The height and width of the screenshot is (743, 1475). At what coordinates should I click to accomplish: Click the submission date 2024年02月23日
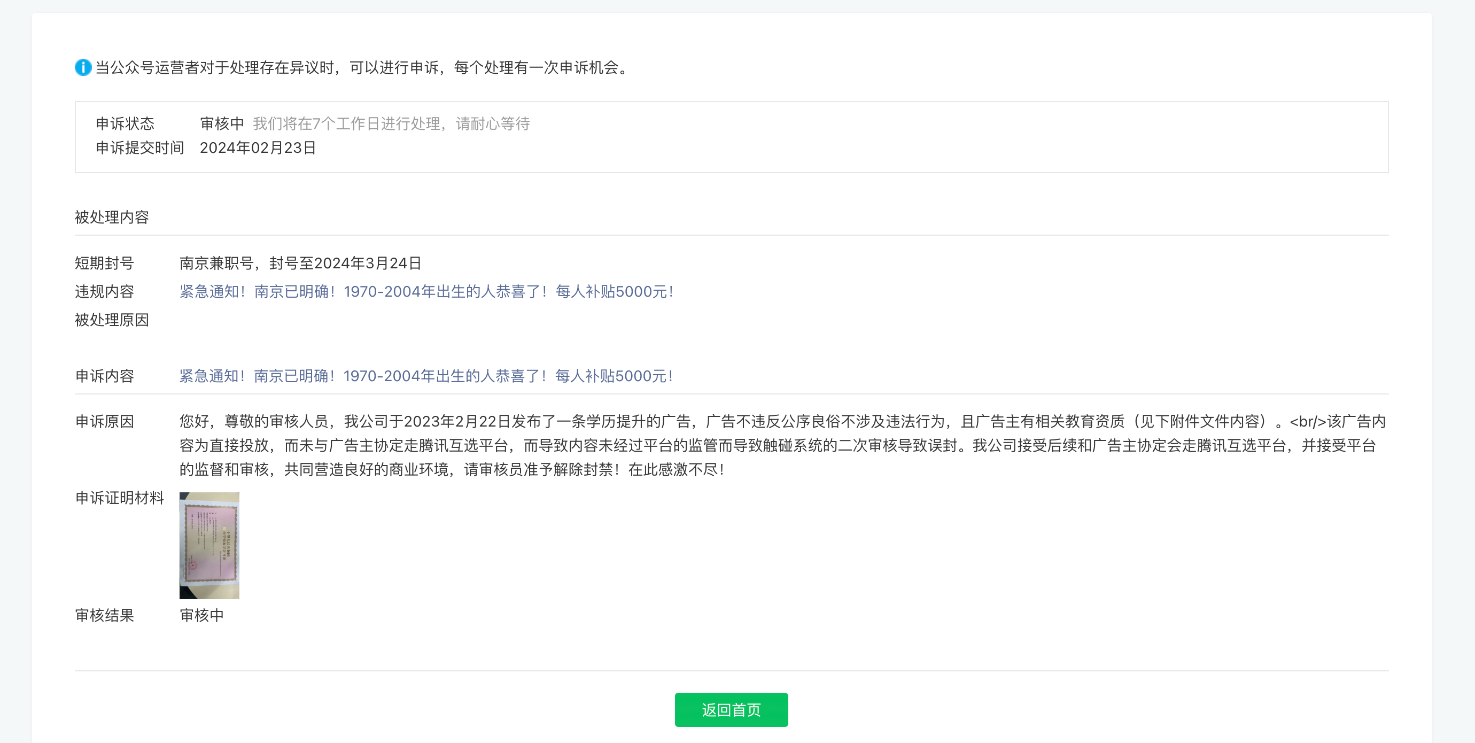click(x=258, y=148)
